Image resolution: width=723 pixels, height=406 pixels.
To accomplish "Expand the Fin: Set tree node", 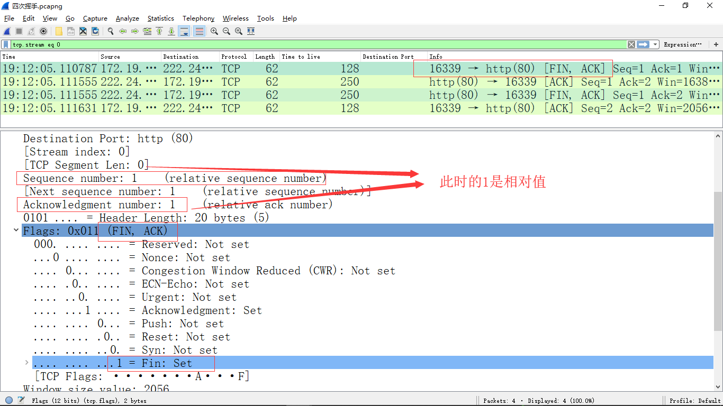I will pyautogui.click(x=26, y=363).
